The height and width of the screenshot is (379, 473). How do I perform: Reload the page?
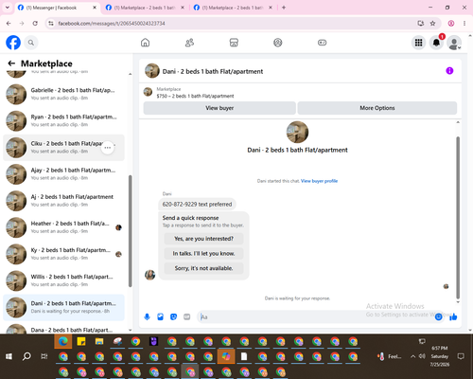point(35,24)
